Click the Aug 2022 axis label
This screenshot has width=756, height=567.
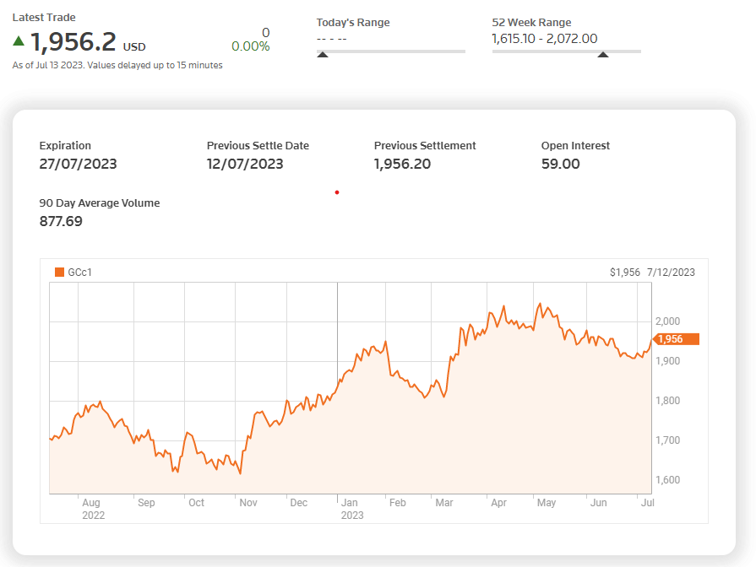pos(93,509)
